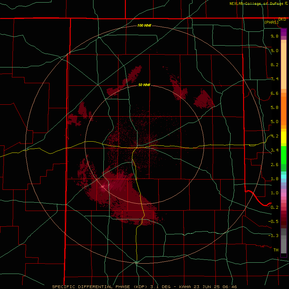Select the 3.4 scale value

tap(275, 150)
